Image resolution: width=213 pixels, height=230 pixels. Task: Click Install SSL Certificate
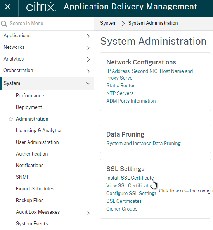click(x=130, y=178)
